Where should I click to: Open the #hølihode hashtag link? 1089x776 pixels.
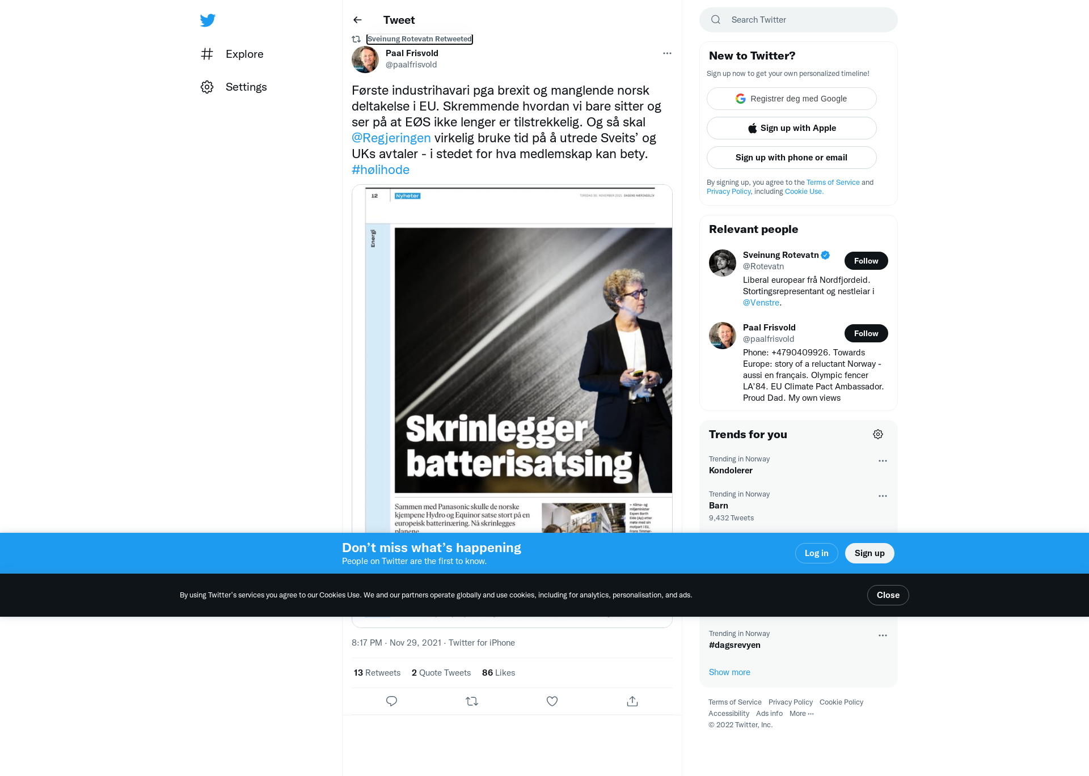click(381, 169)
